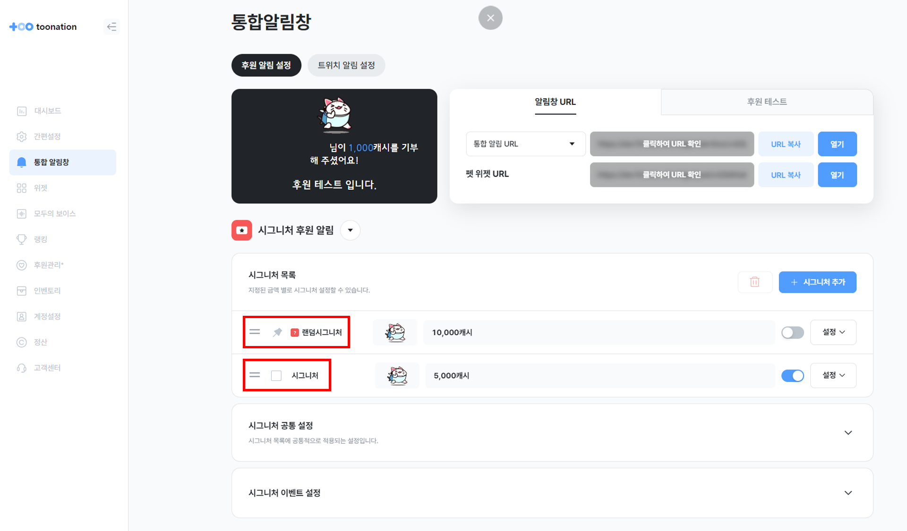Open the 인벤토리 sidebar item
The height and width of the screenshot is (531, 907).
tap(63, 291)
